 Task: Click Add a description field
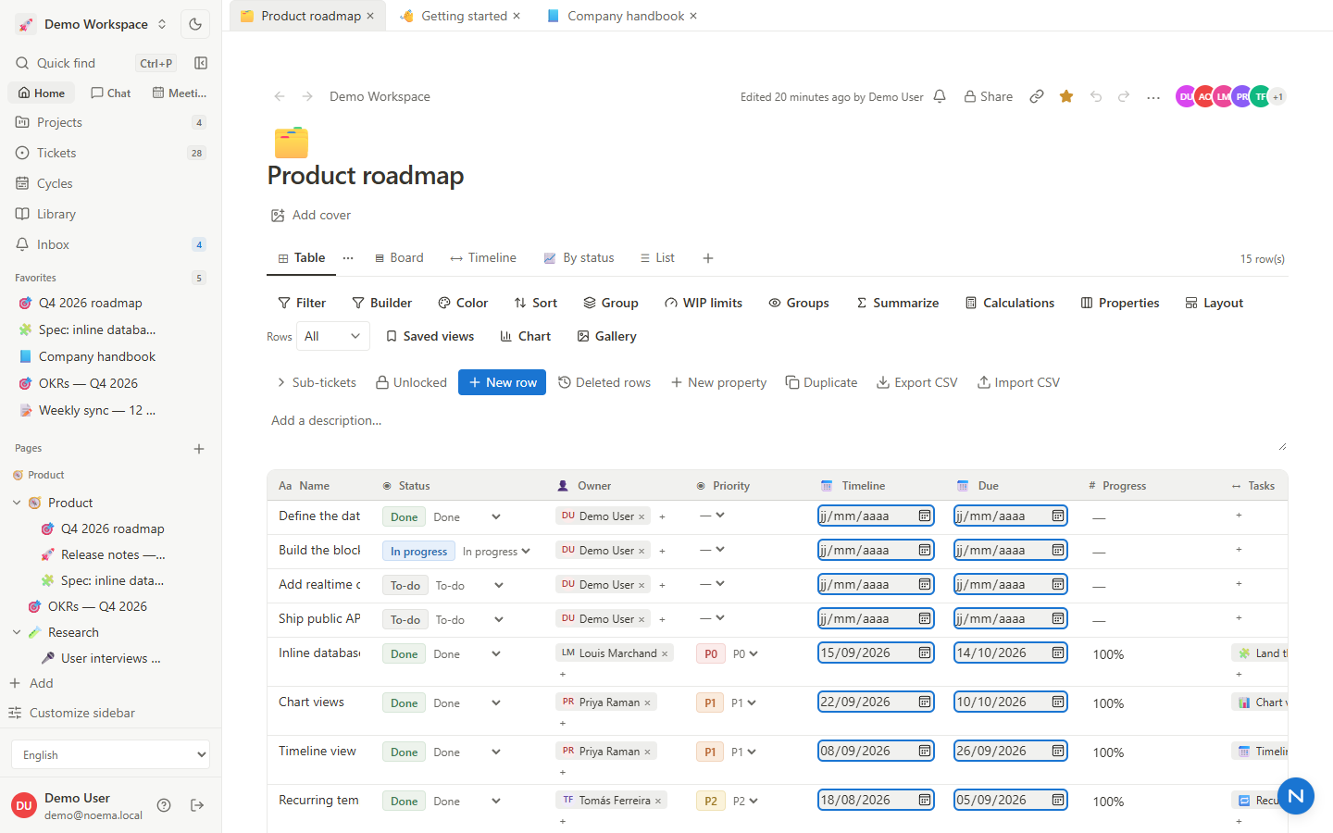[776, 430]
